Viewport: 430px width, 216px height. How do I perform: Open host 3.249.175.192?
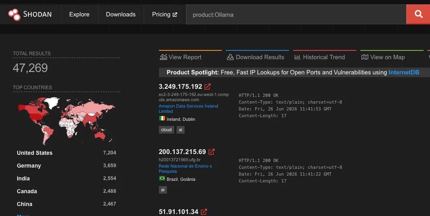180,87
